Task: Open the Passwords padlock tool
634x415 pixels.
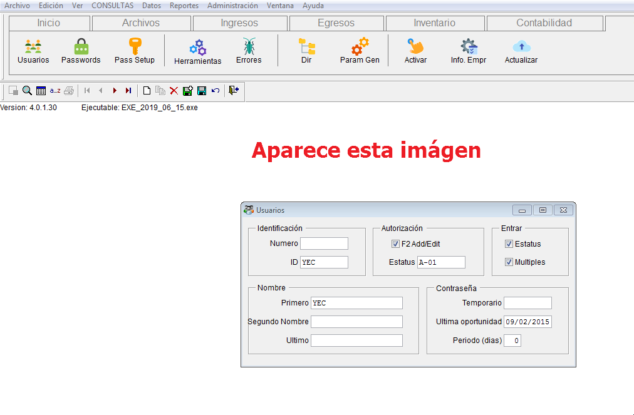Action: click(x=81, y=51)
